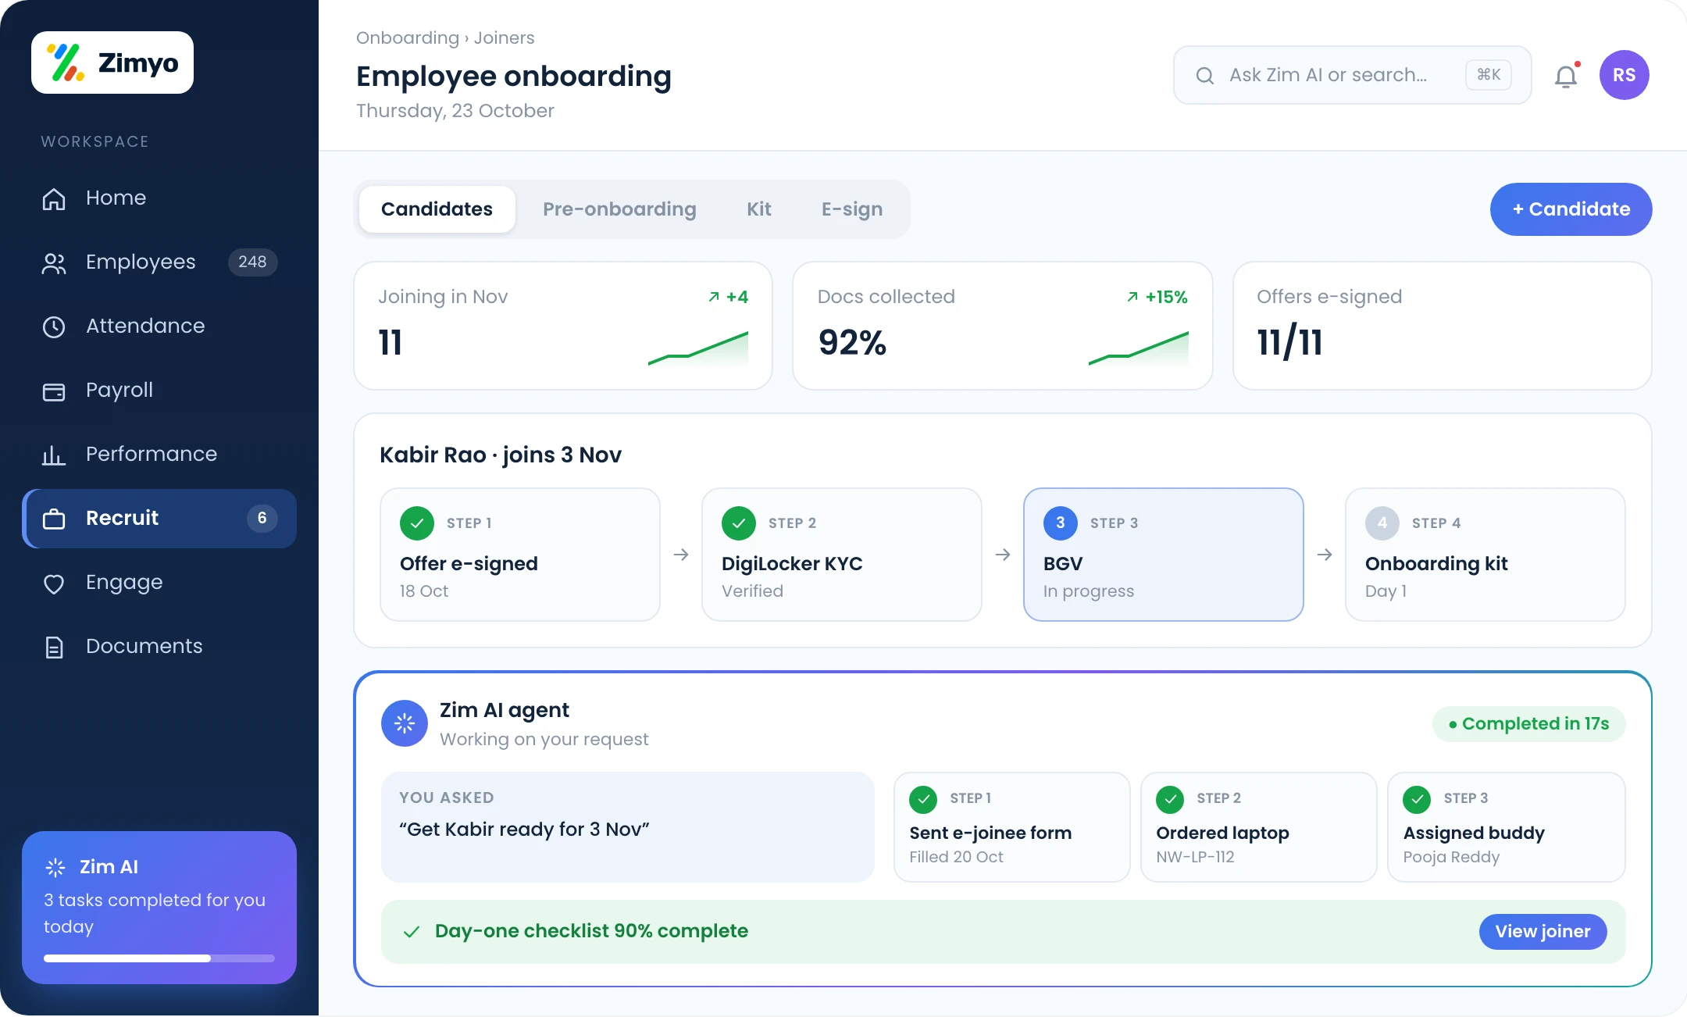Screen dimensions: 1687x1017
Task: Add a new candidate with + Candidate
Action: tap(1571, 209)
